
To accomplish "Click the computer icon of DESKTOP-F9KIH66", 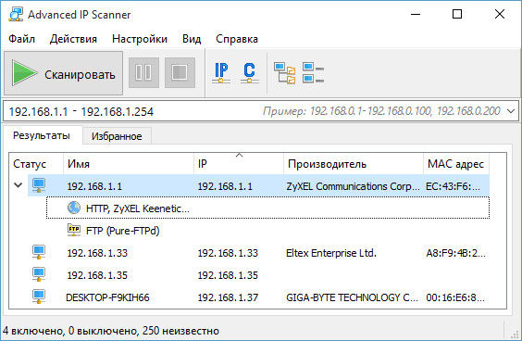I will coord(39,297).
